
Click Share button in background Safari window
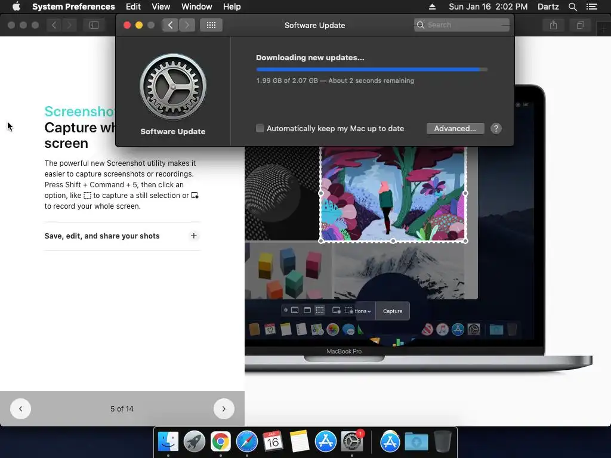click(x=553, y=25)
